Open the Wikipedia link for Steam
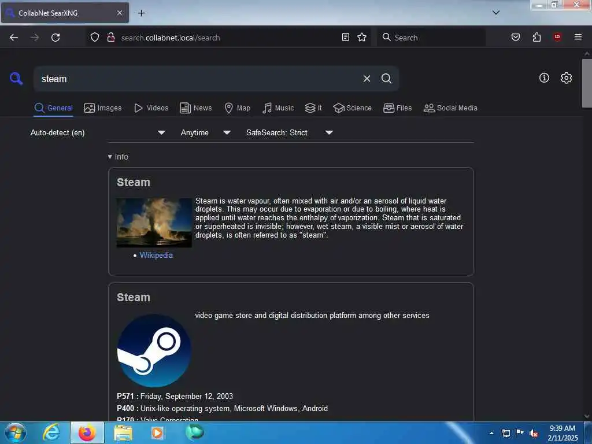 pyautogui.click(x=156, y=255)
